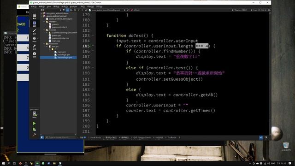Open the View menu
The width and height of the screenshot is (295, 166).
coord(49,6)
